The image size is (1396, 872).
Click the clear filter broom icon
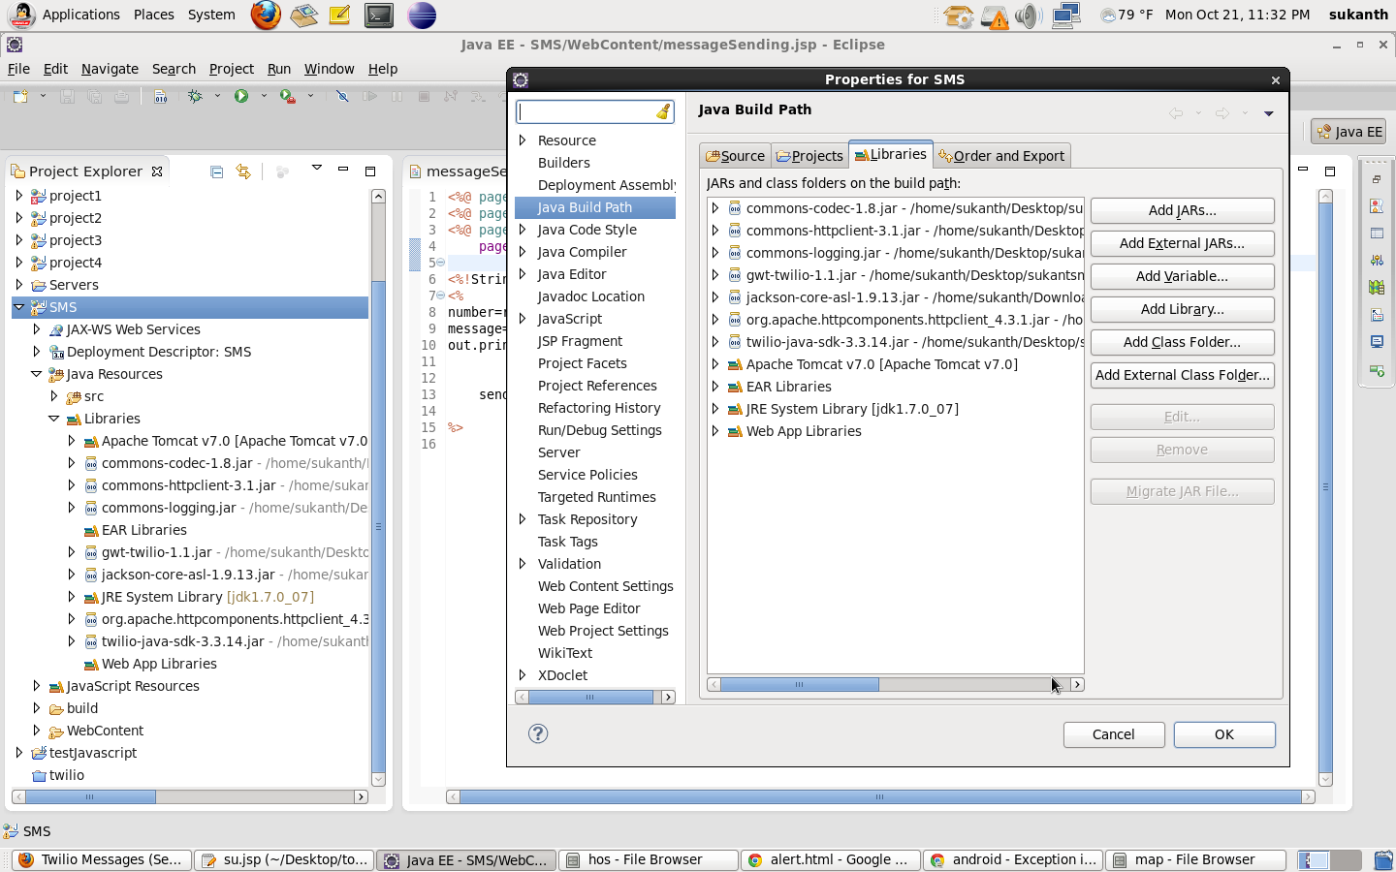tap(663, 112)
